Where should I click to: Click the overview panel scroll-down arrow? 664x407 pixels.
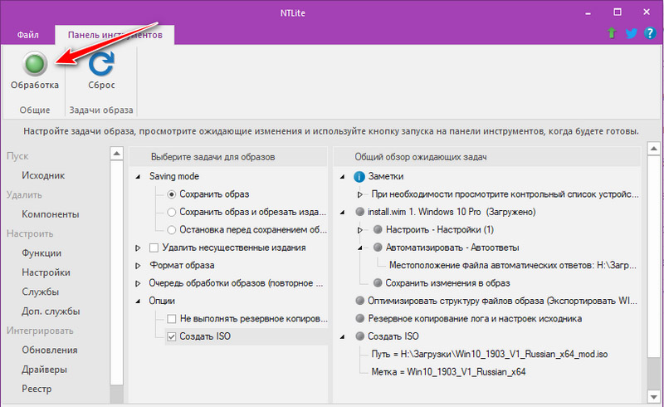pos(654,397)
